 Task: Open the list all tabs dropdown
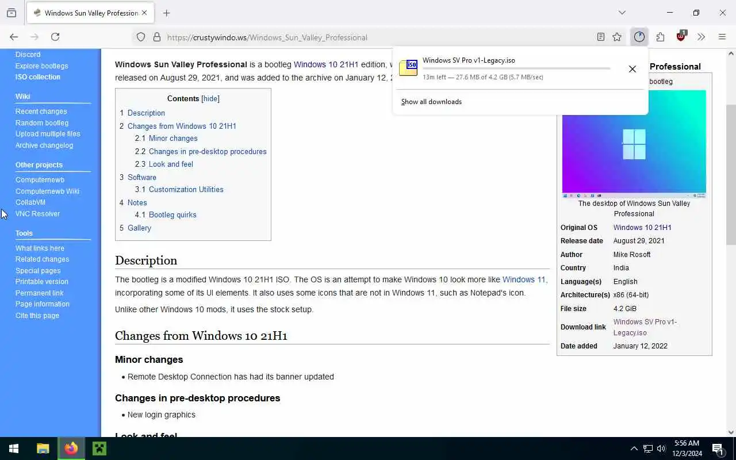coord(622,13)
